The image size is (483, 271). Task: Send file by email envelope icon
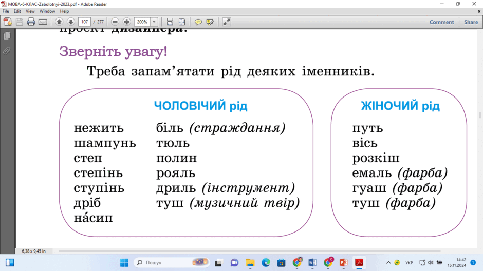43,22
